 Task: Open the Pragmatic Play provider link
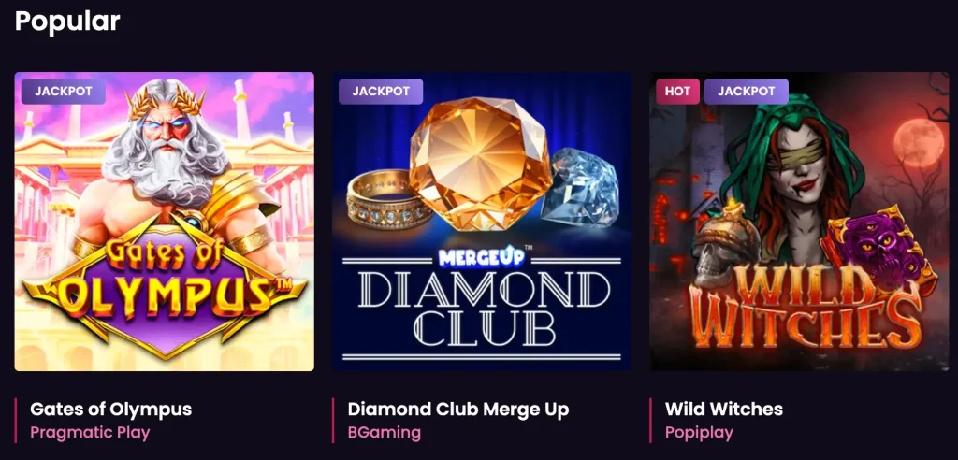tap(90, 433)
